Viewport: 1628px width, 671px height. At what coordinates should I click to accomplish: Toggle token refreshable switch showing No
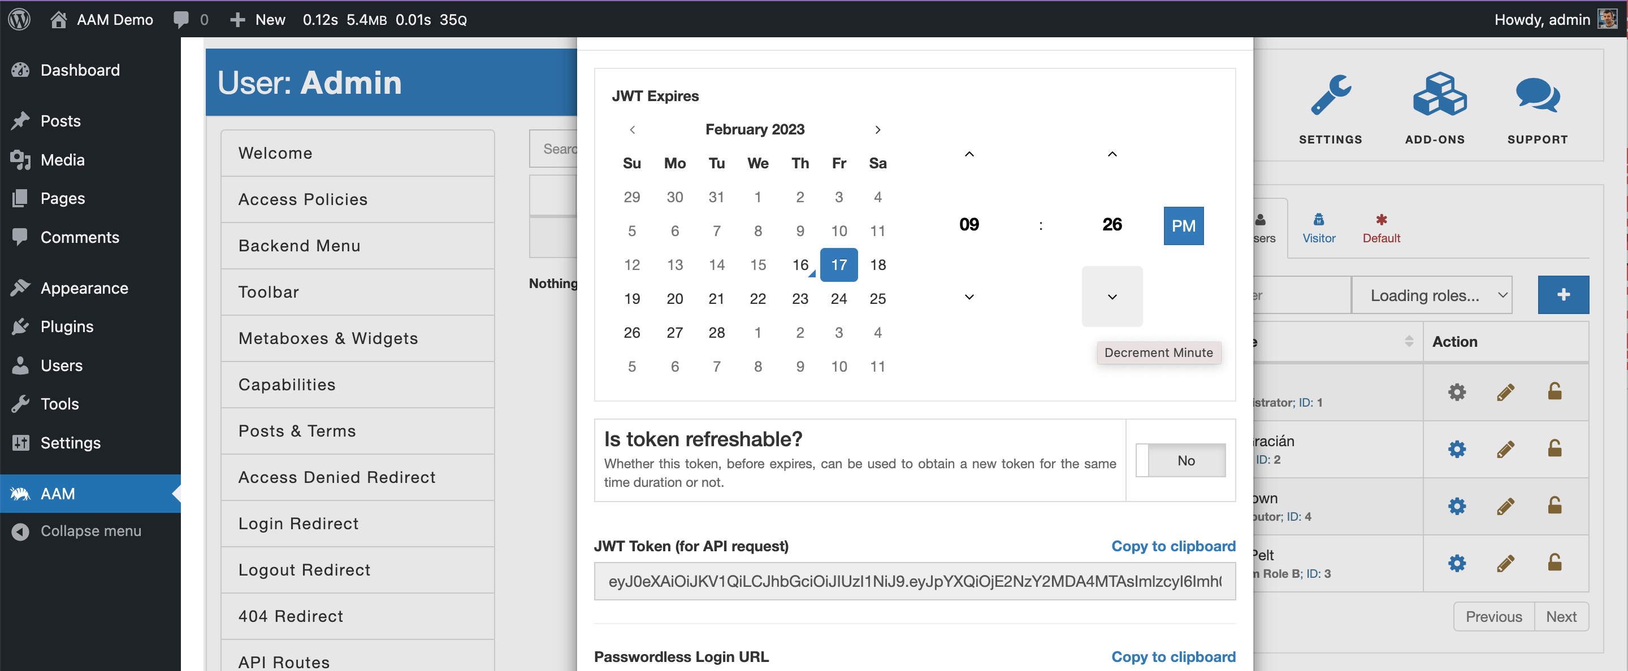[x=1180, y=460]
